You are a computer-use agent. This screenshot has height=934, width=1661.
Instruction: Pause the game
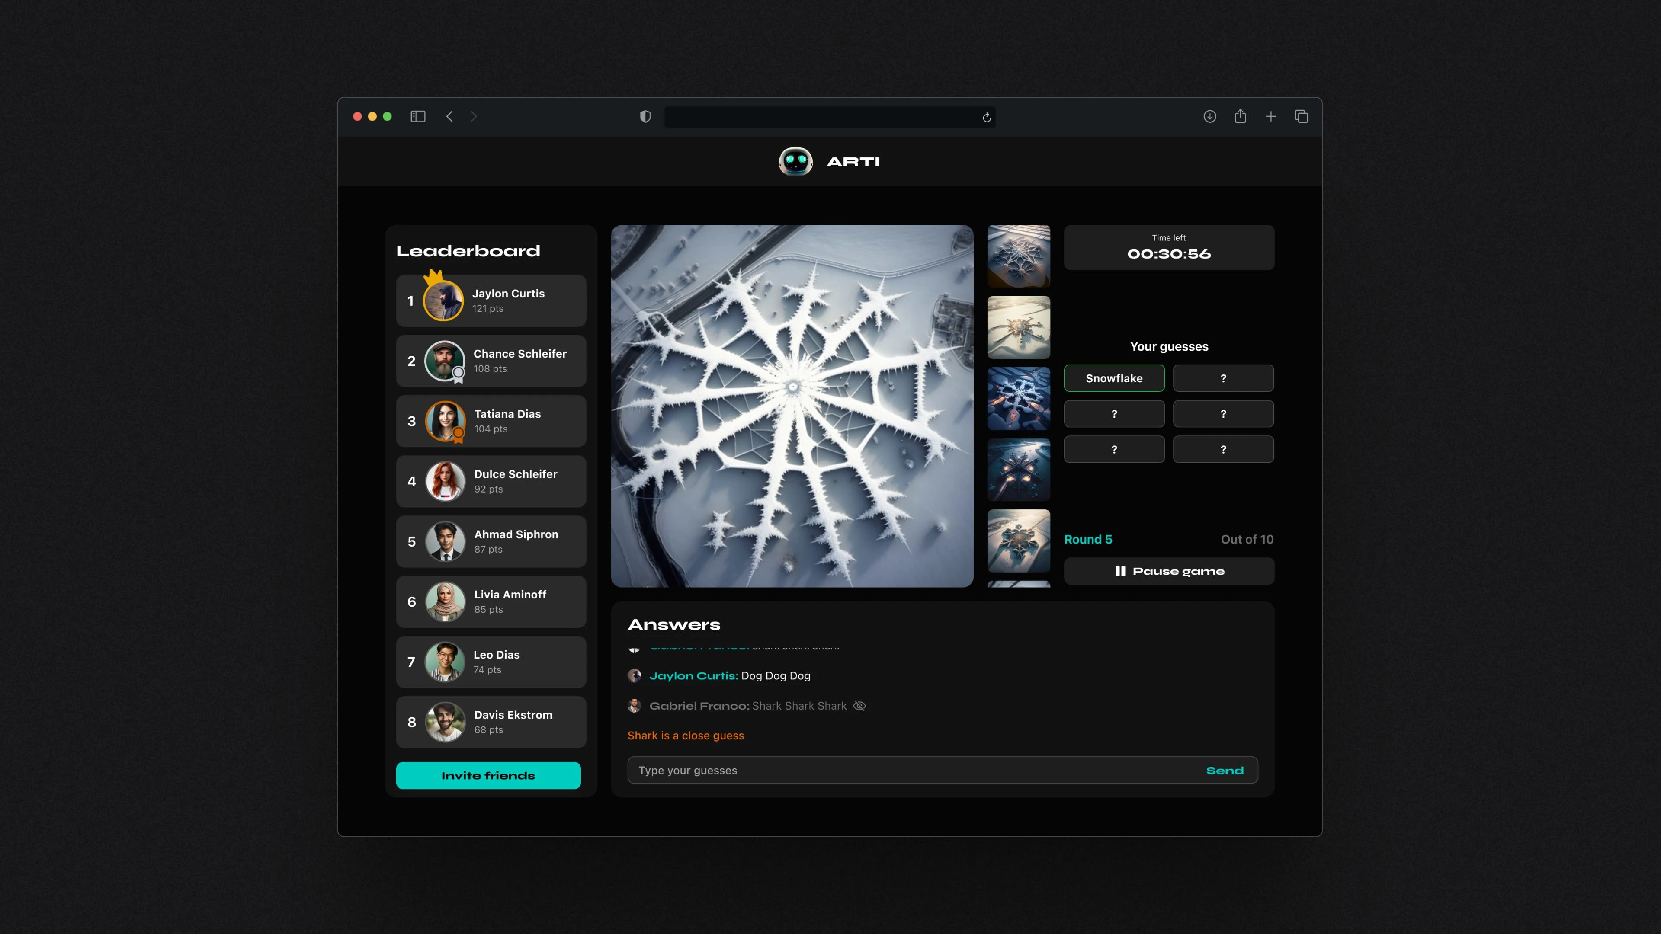point(1168,571)
